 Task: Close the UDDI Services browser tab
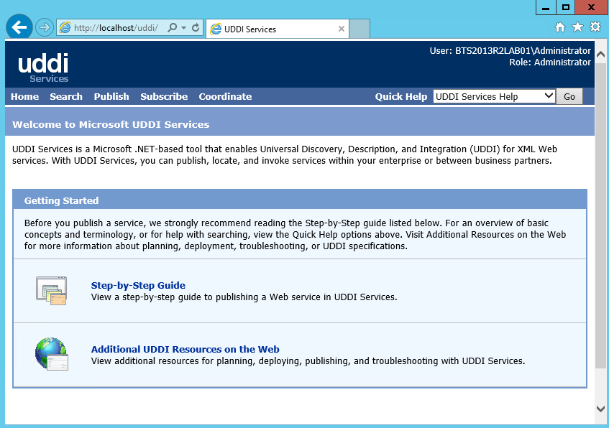click(342, 29)
